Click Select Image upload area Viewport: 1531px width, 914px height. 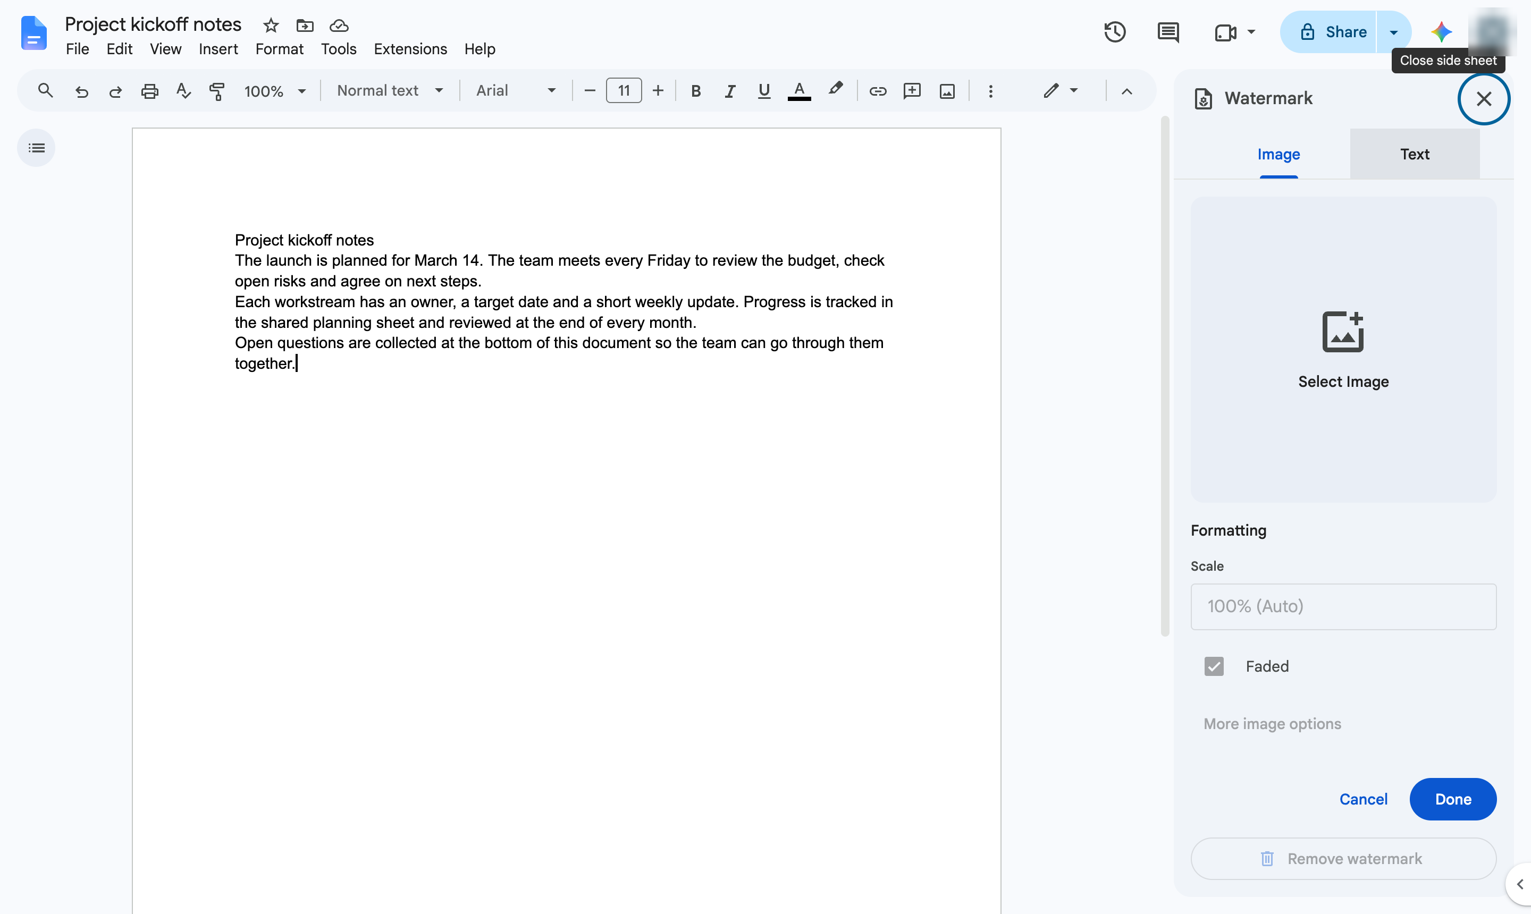(1343, 349)
